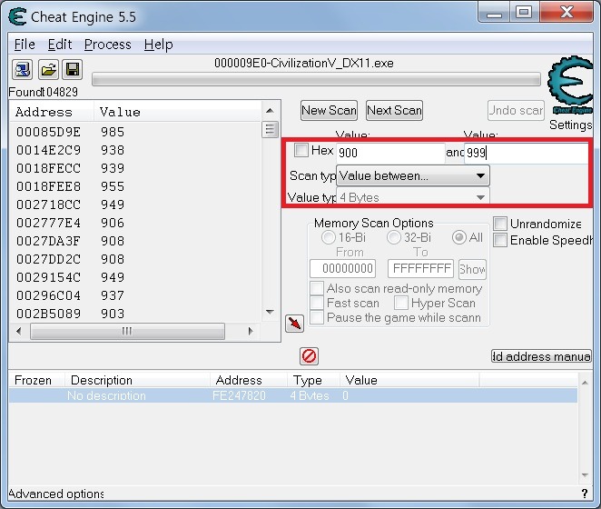Select result address 002B5089
The image size is (601, 509).
pos(48,314)
